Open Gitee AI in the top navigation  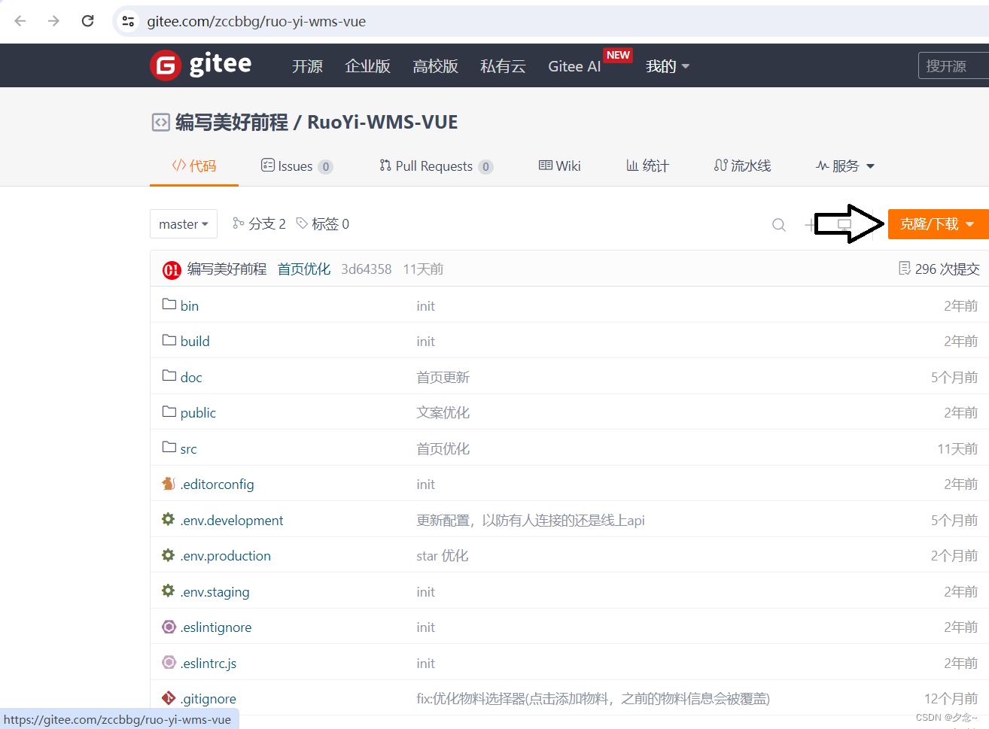[574, 66]
